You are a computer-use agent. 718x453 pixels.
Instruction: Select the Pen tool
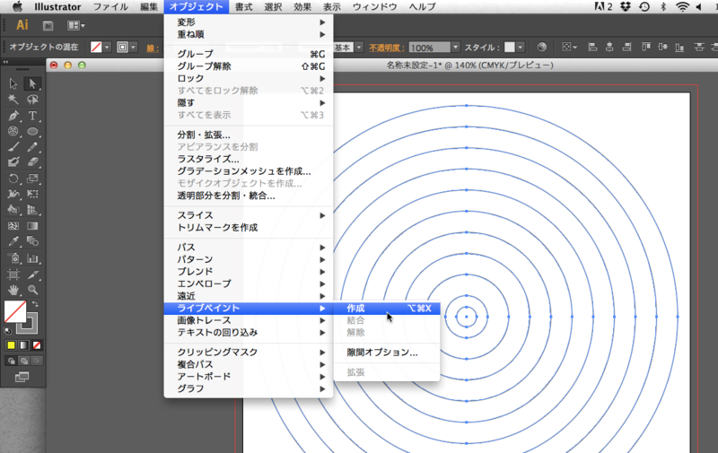[13, 116]
